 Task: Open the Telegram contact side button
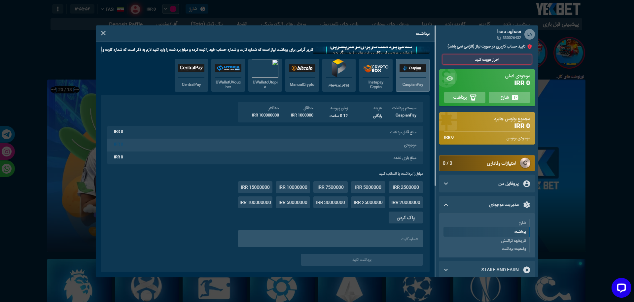[7, 134]
